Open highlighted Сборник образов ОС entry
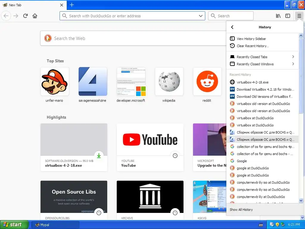 (262, 140)
